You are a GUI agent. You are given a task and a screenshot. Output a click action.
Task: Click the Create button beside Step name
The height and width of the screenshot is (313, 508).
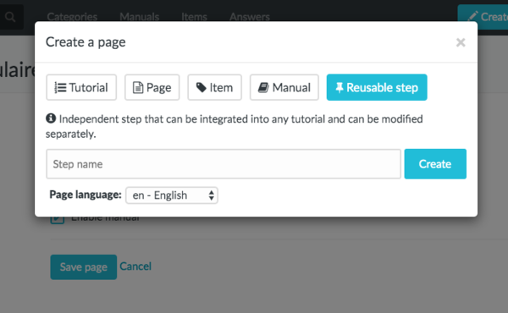click(x=435, y=164)
